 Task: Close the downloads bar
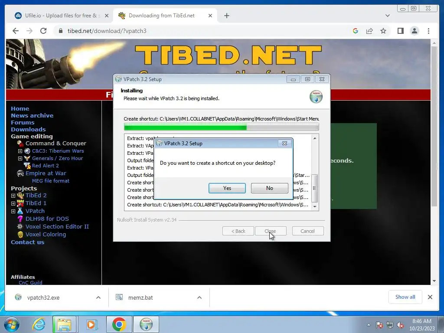click(430, 297)
